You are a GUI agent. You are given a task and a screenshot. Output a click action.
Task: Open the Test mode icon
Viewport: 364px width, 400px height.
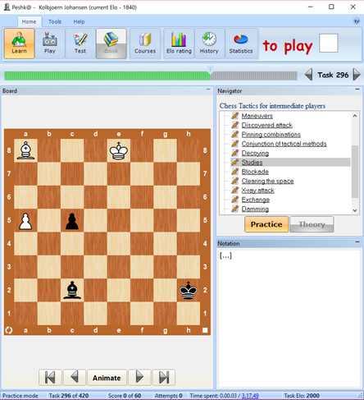(80, 44)
